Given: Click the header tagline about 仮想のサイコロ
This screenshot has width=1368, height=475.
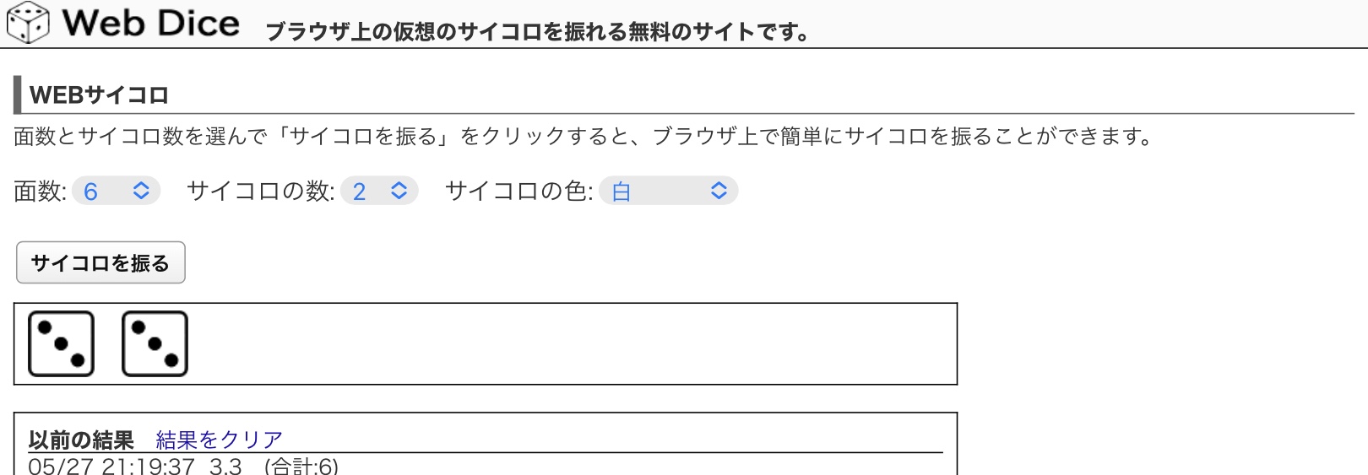Looking at the screenshot, I should pos(537,32).
